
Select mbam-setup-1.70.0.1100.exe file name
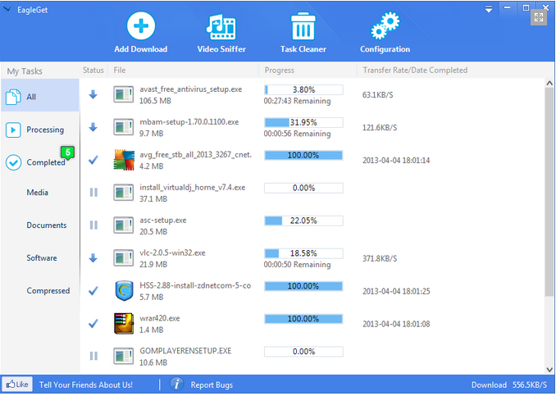coord(189,122)
